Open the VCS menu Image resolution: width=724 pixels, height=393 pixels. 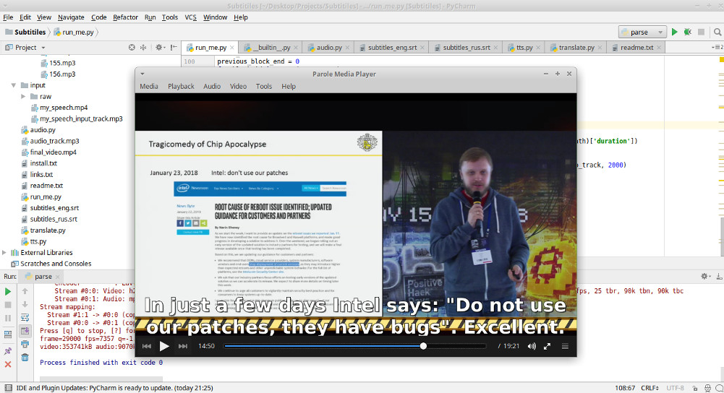(190, 17)
